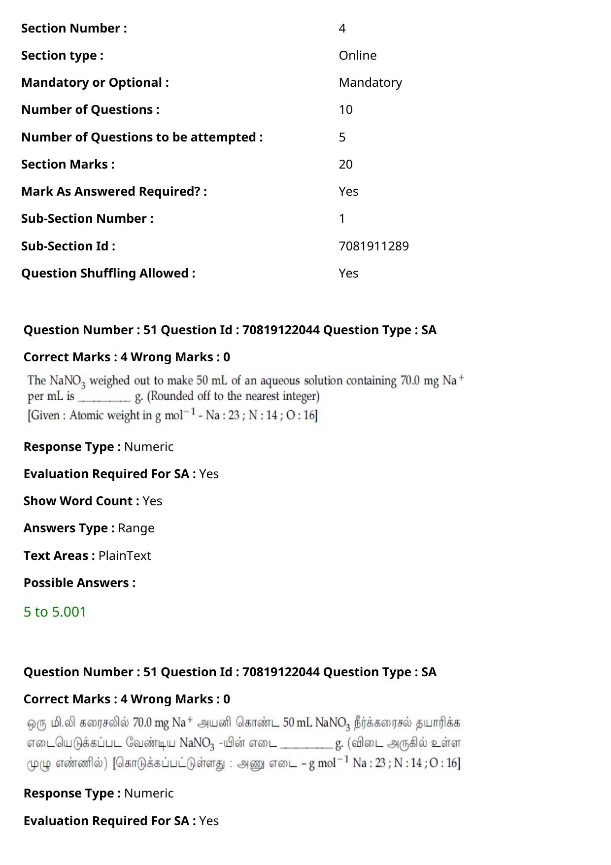Click the Mark As Answered Required label
The height and width of the screenshot is (865, 611).
point(114,191)
